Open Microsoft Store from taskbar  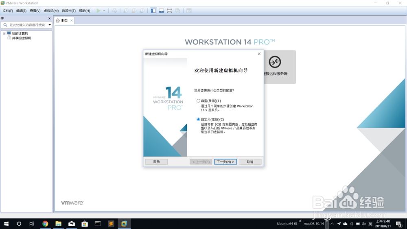tap(85, 224)
